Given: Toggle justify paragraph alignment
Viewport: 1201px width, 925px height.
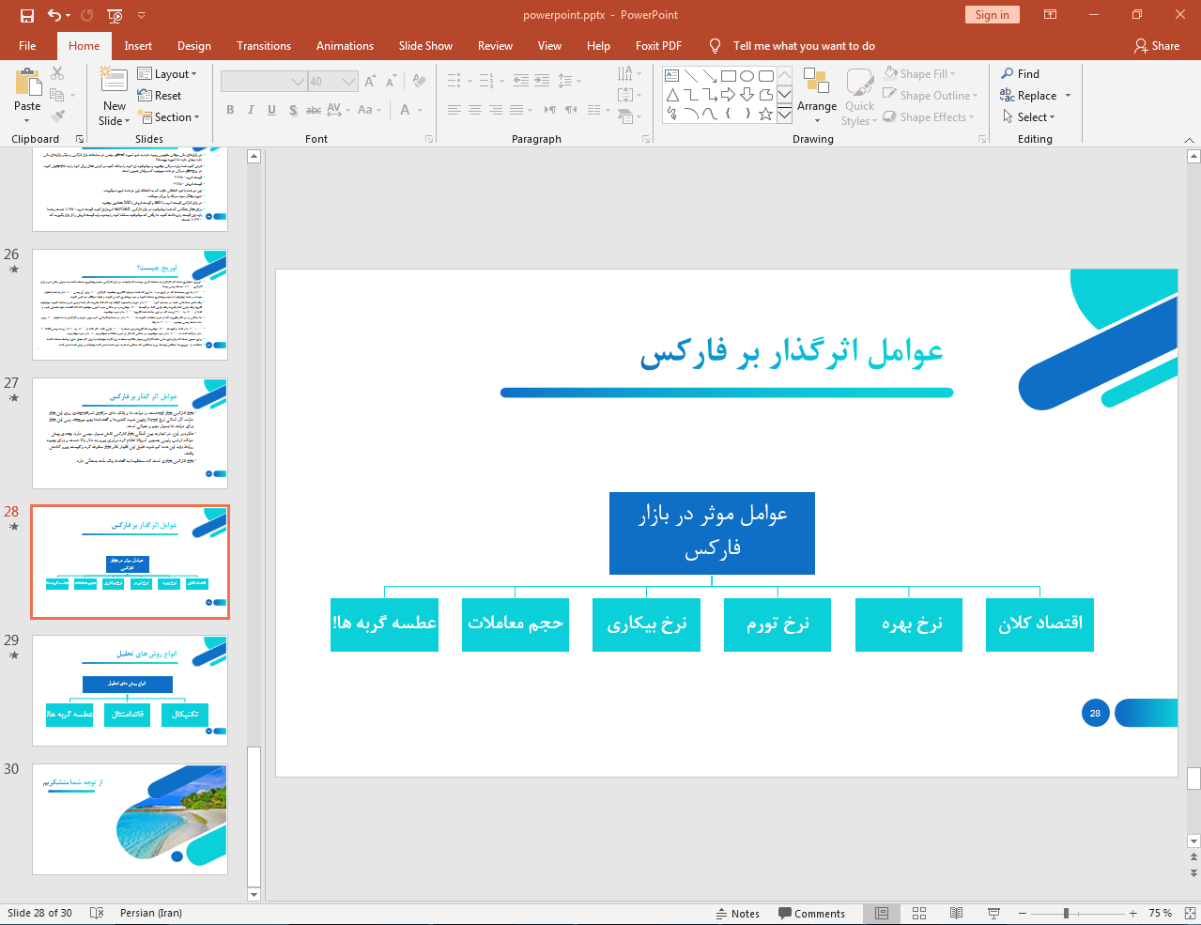Looking at the screenshot, I should [516, 110].
